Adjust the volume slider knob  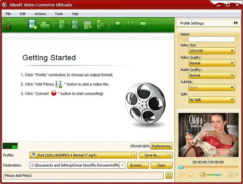click(x=218, y=175)
